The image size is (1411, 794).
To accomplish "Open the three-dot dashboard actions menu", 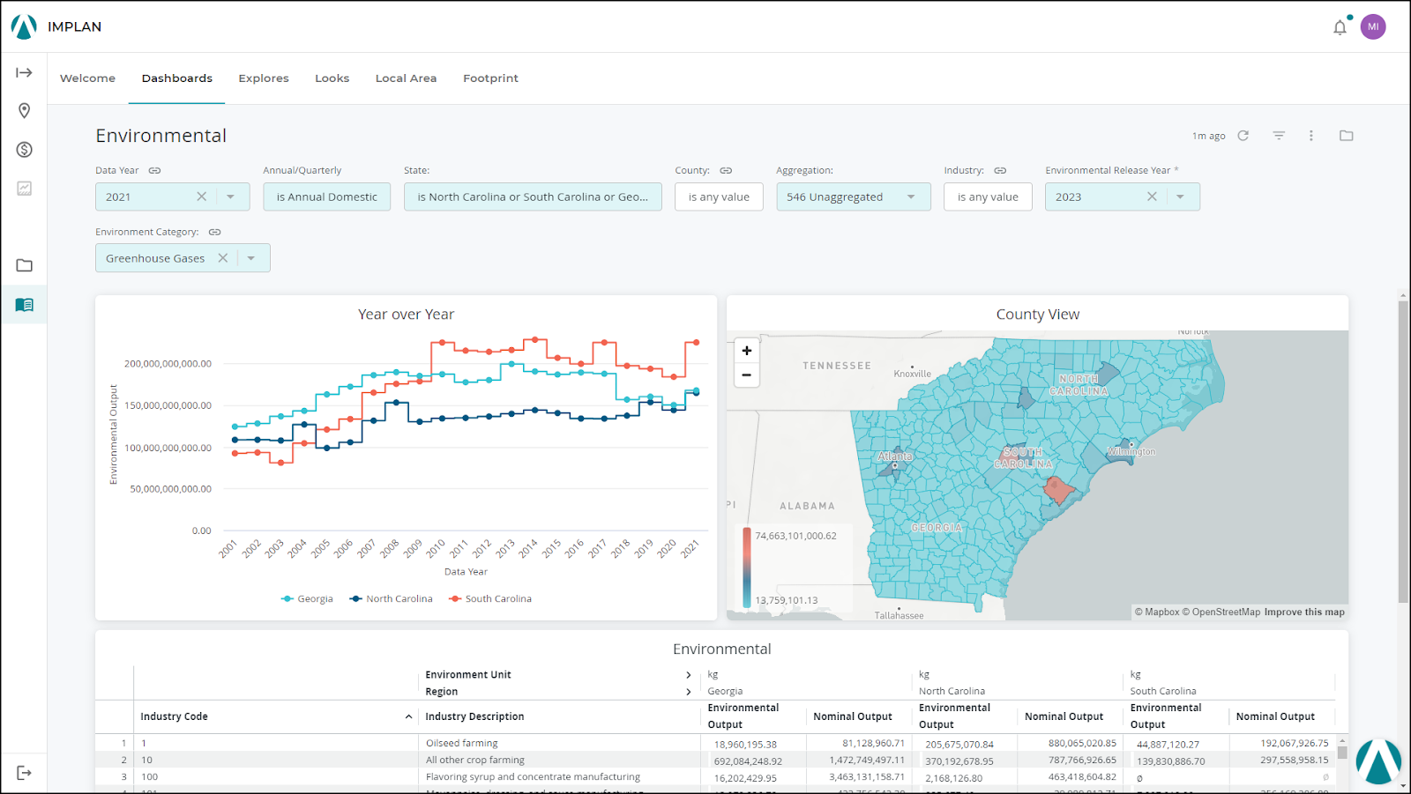I will pos(1311,136).
